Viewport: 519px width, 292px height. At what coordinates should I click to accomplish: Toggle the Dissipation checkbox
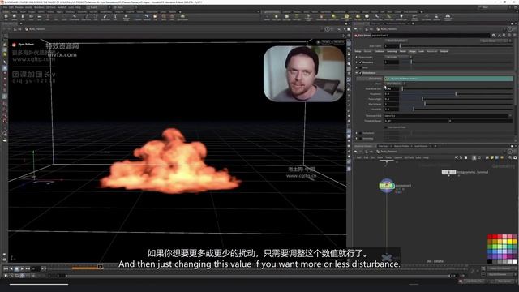click(x=360, y=62)
